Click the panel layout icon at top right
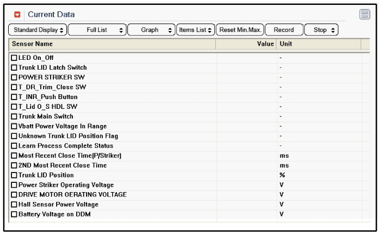381x234 pixels. click(x=365, y=14)
